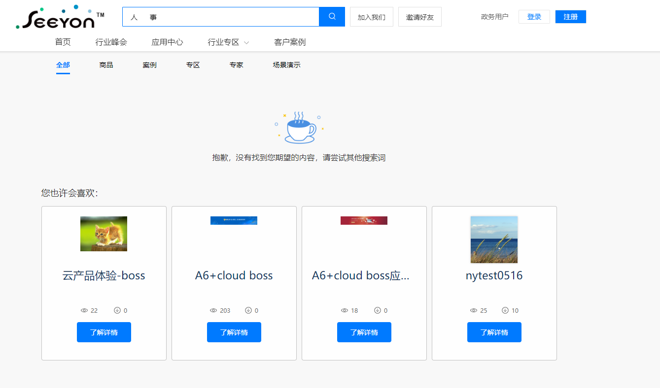Screen dimensions: 660x388
Task: Click 了解详情 under nytest0516
Action: 494,332
